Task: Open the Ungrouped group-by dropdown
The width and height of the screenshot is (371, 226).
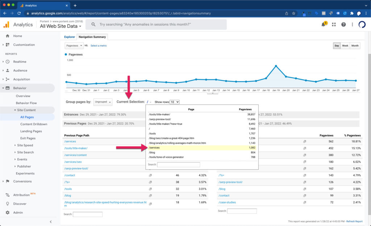Action: tap(103, 102)
